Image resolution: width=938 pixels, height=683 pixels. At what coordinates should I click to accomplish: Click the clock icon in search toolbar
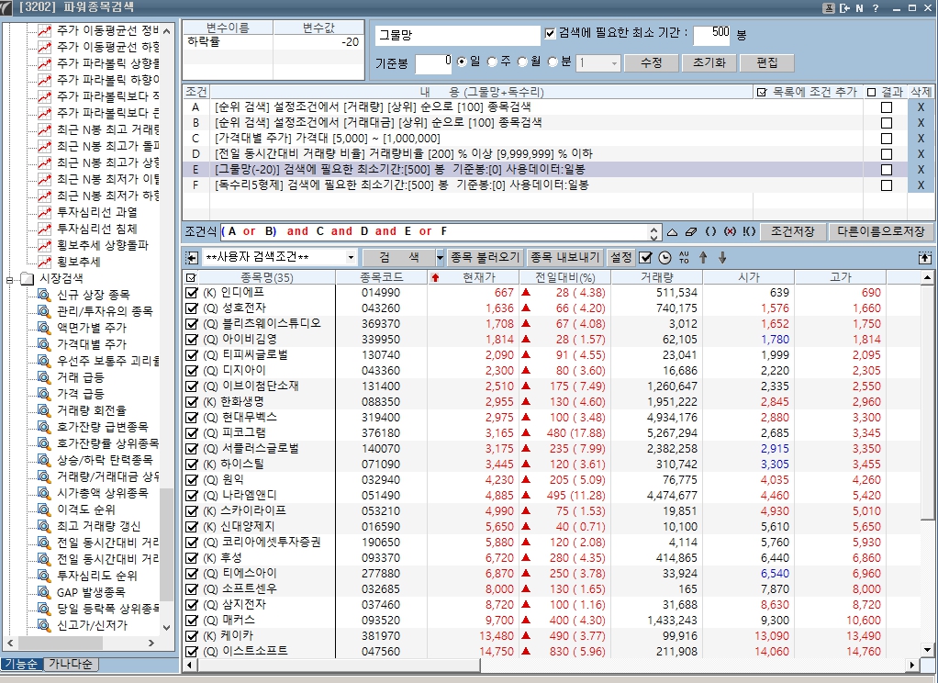click(664, 258)
